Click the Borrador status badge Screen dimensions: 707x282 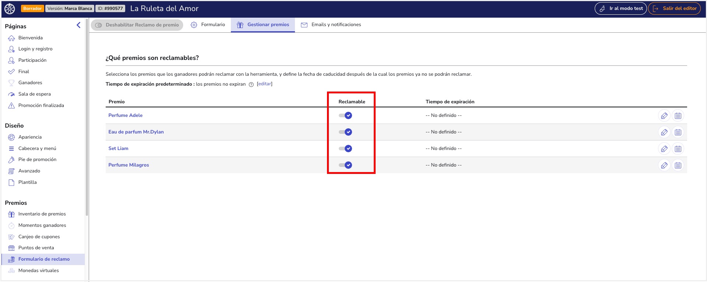pyautogui.click(x=32, y=8)
